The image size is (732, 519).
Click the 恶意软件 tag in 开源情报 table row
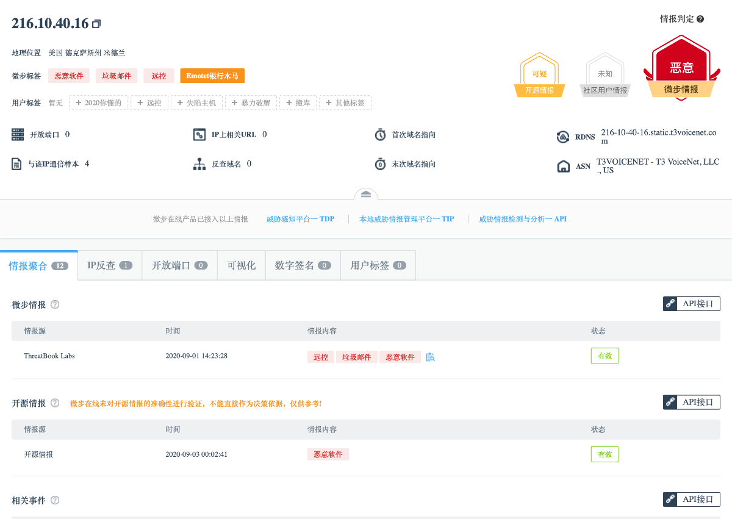(328, 454)
